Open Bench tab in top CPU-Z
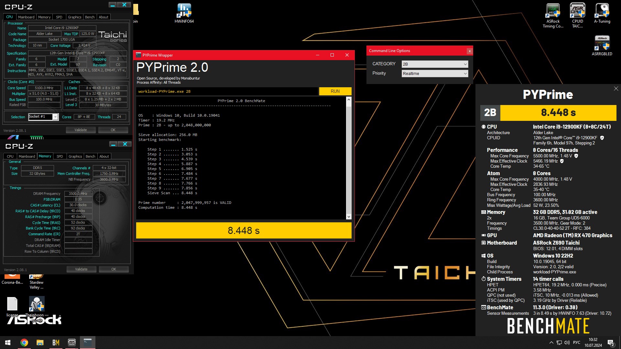This screenshot has width=621, height=349. (x=90, y=17)
